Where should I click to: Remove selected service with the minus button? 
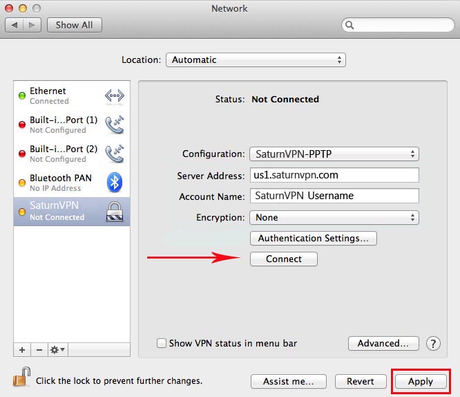(39, 350)
